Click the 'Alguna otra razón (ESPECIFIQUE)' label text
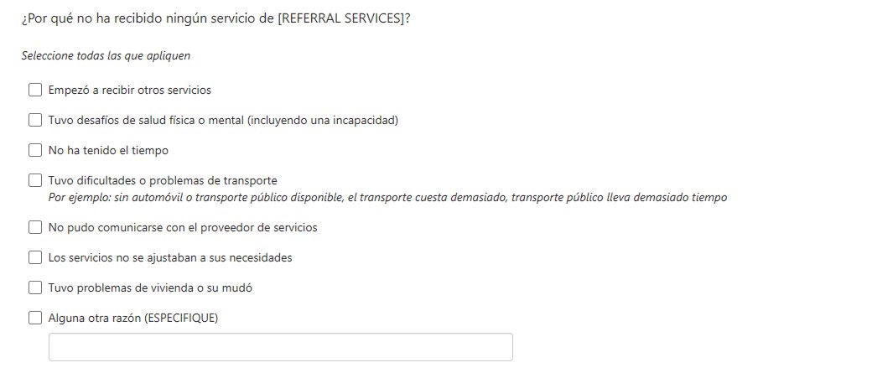This screenshot has width=893, height=373. pyautogui.click(x=132, y=318)
